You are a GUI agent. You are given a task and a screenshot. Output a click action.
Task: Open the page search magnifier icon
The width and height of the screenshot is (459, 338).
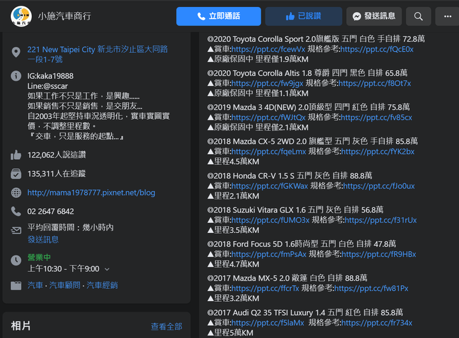tap(418, 17)
